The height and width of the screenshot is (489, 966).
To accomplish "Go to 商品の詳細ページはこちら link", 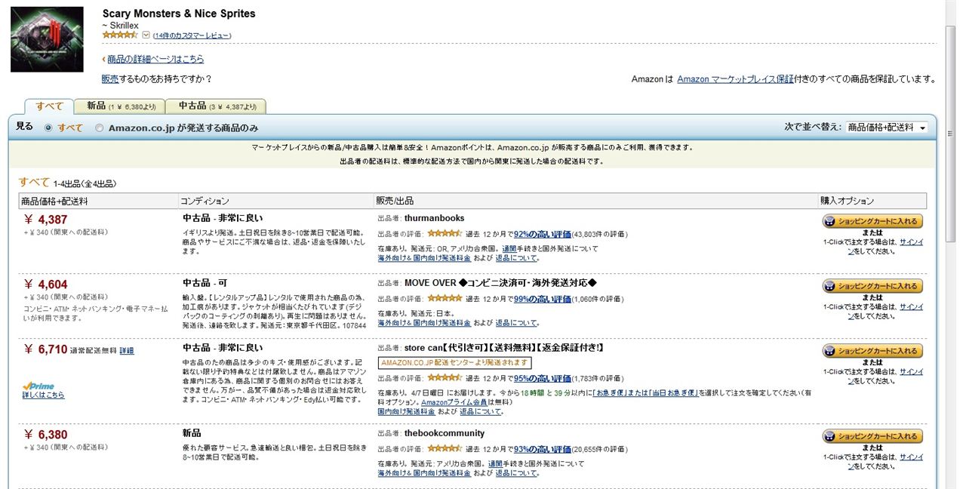I will point(155,59).
